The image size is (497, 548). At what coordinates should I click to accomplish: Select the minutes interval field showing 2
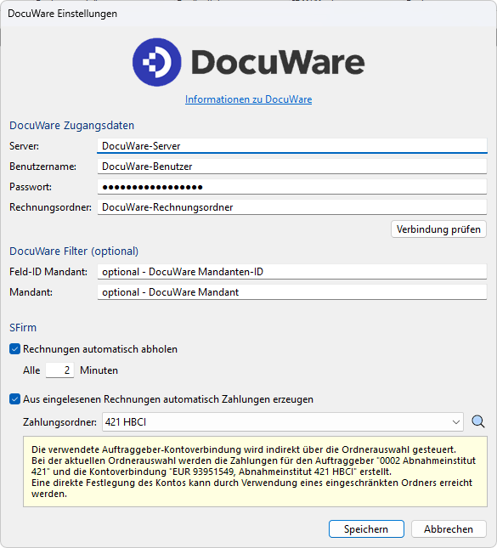[x=59, y=370]
